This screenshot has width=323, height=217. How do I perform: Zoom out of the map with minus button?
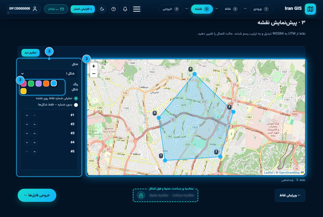click(94, 74)
